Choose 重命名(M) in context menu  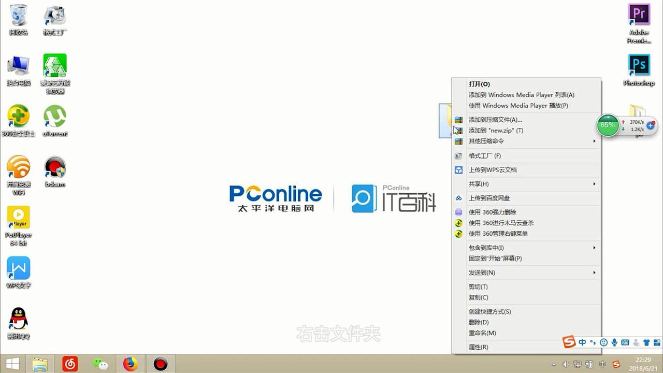[526, 333]
